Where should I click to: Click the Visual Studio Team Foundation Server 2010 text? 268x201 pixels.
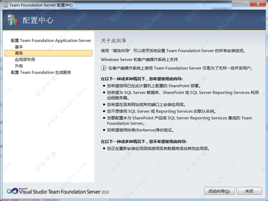(x=64, y=192)
